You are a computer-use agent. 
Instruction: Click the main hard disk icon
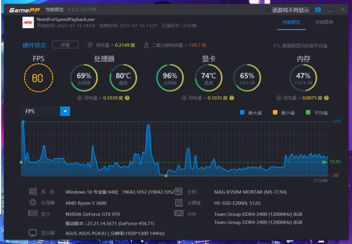tap(179, 203)
